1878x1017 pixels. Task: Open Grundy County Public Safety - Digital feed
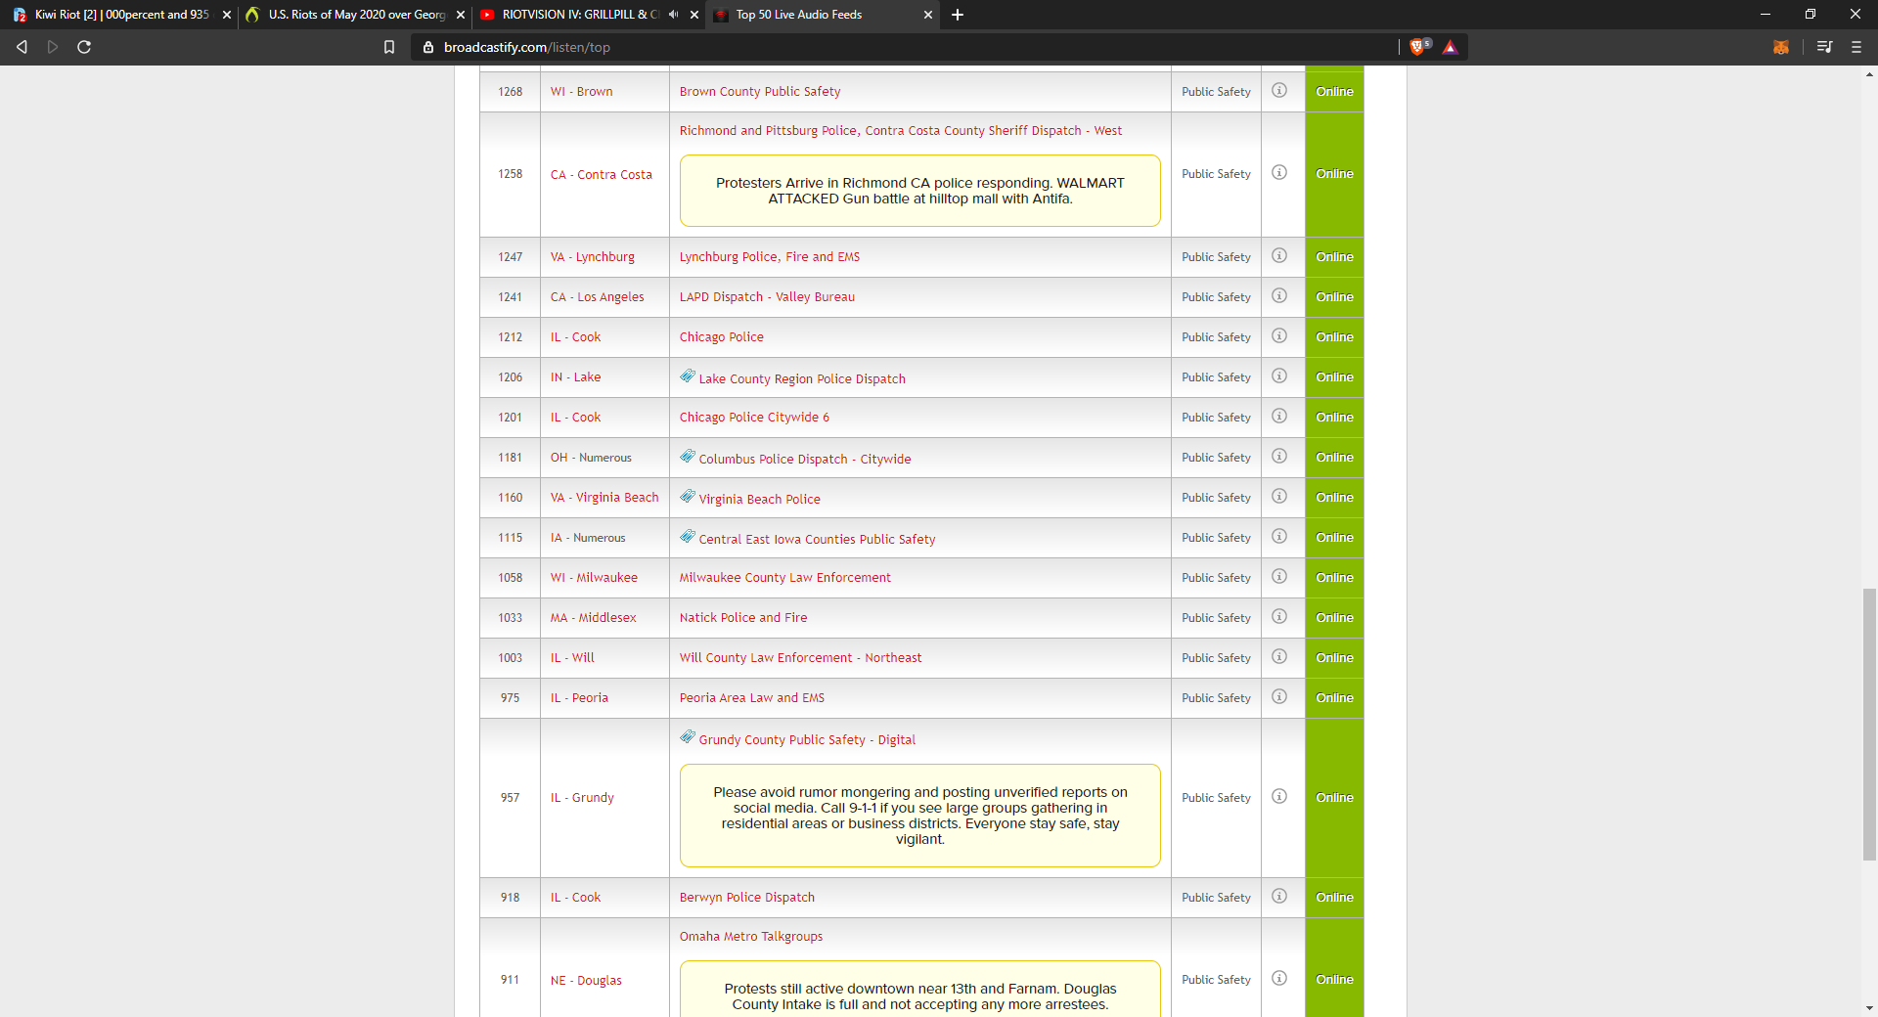pos(807,740)
